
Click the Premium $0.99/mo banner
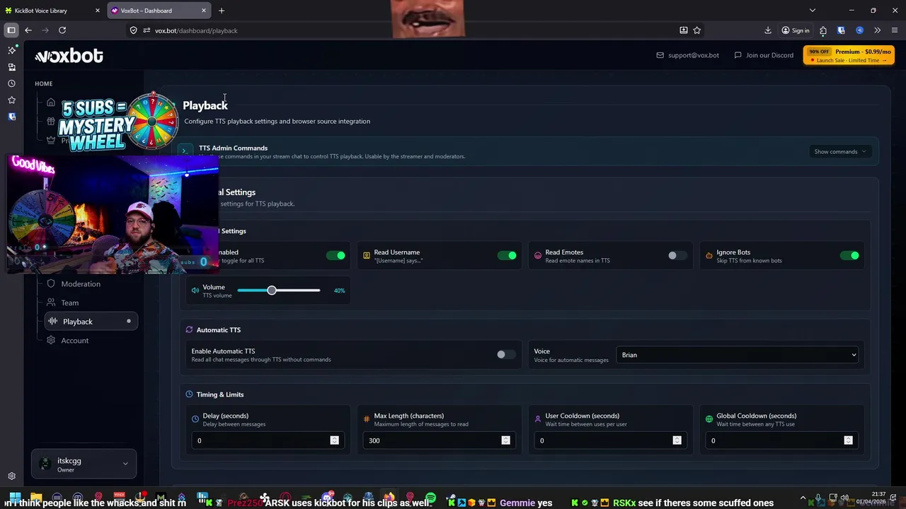pyautogui.click(x=849, y=55)
